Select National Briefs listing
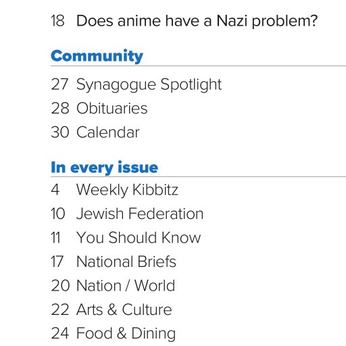 [x=126, y=262]
